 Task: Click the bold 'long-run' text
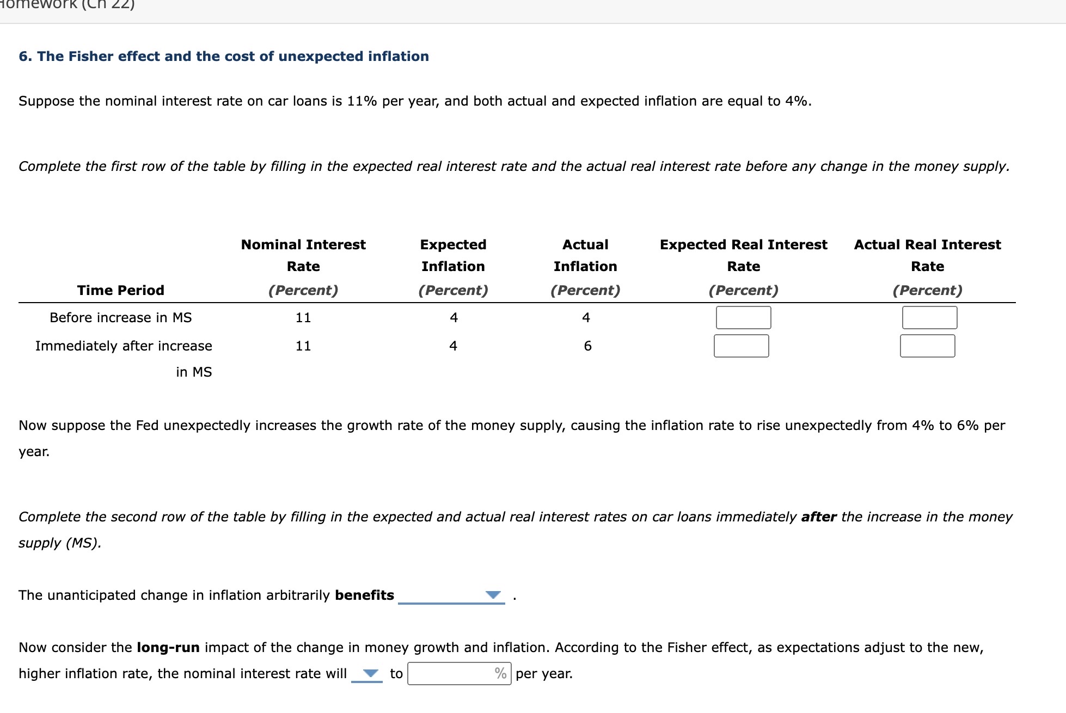coord(168,647)
